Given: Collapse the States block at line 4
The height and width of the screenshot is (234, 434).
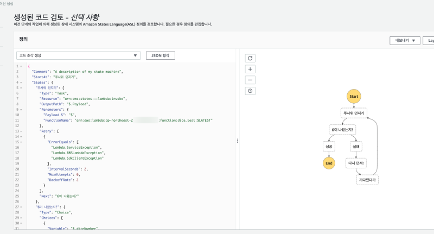Looking at the screenshot, I should (x=21, y=82).
